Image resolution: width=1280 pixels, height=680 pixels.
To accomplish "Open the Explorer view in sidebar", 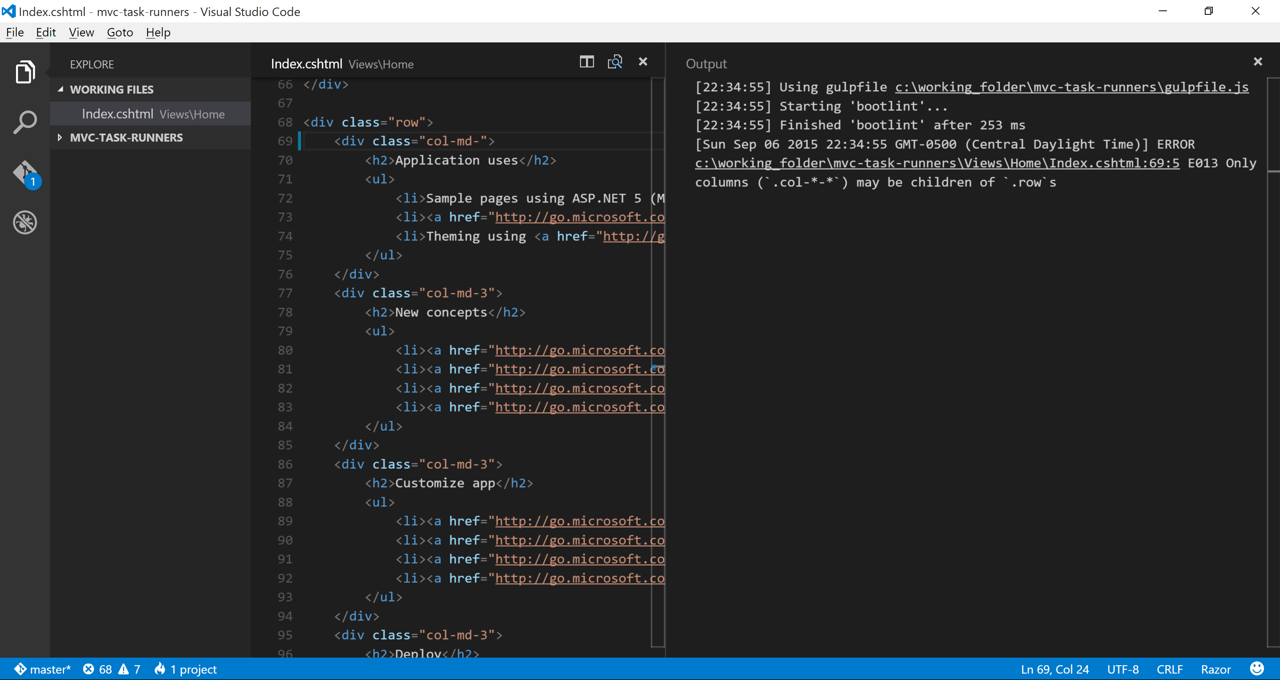I will coord(25,72).
